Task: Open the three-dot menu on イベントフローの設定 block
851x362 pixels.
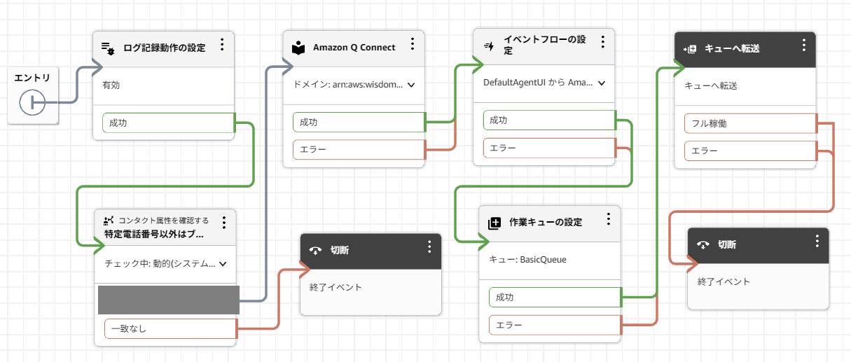Action: tap(603, 42)
